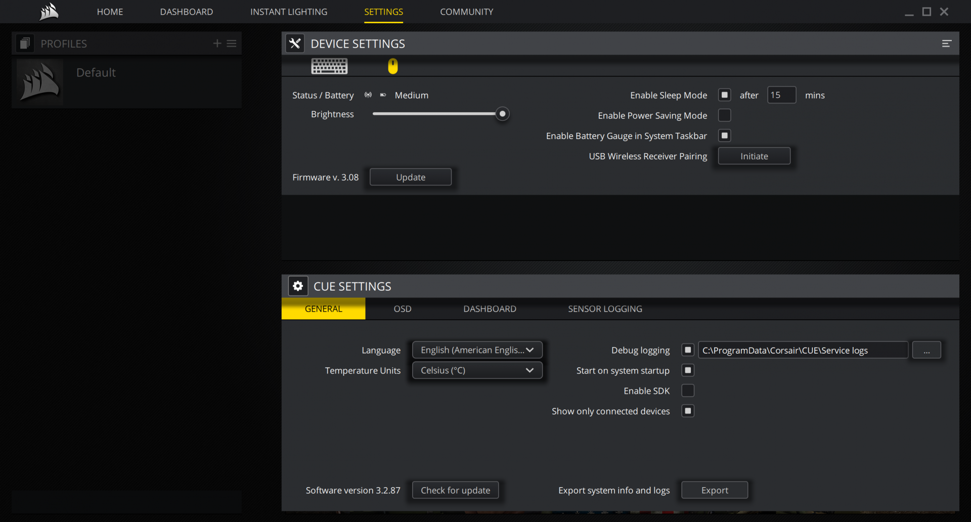The image size is (971, 522).
Task: Toggle Debug logging checkbox
Action: coord(688,350)
